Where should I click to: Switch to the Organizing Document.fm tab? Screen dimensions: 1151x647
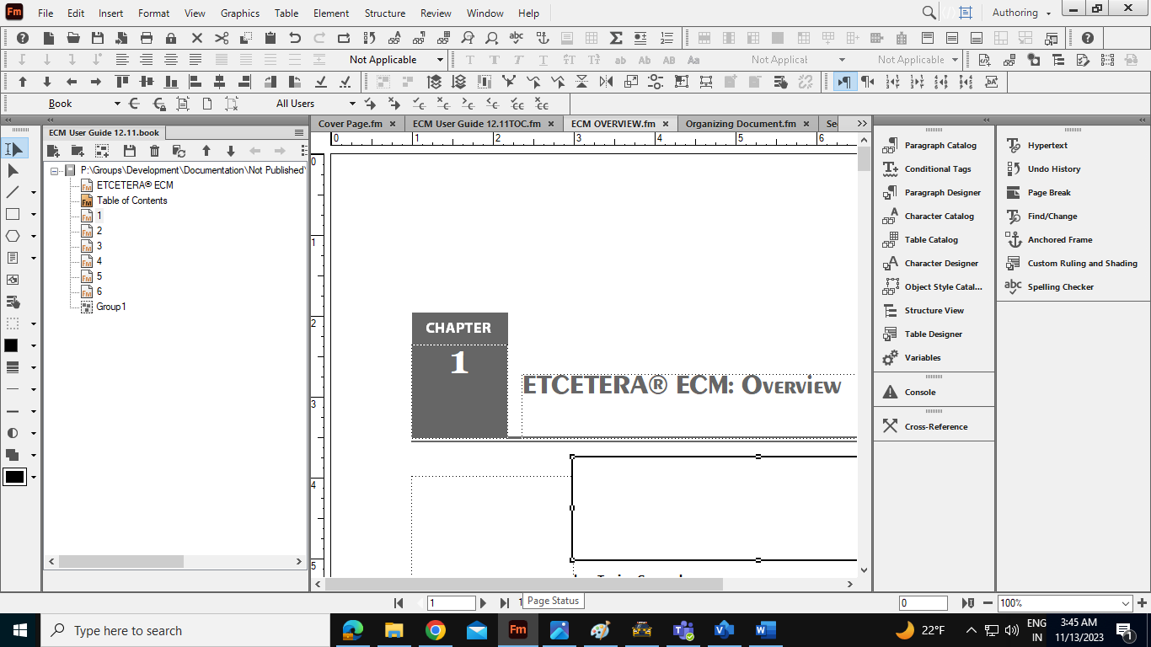click(x=741, y=124)
